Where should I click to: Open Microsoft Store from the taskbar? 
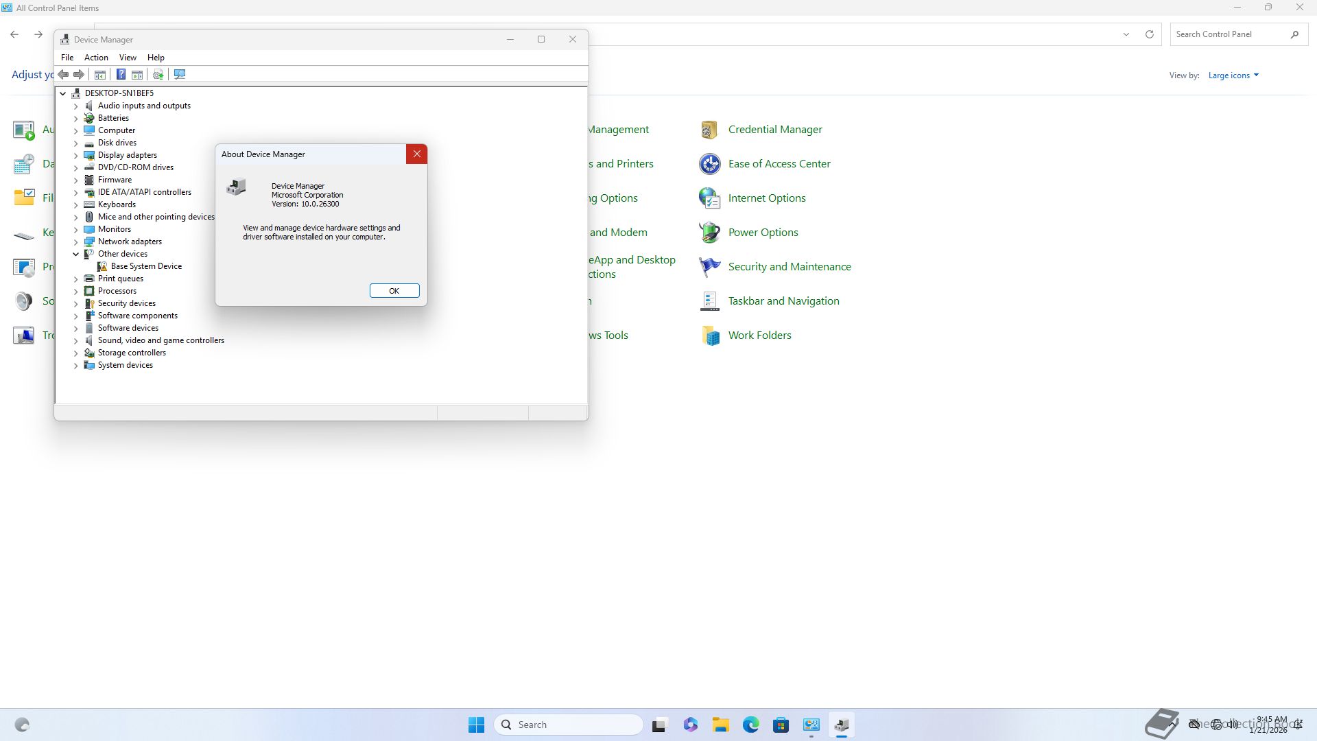coord(781,725)
